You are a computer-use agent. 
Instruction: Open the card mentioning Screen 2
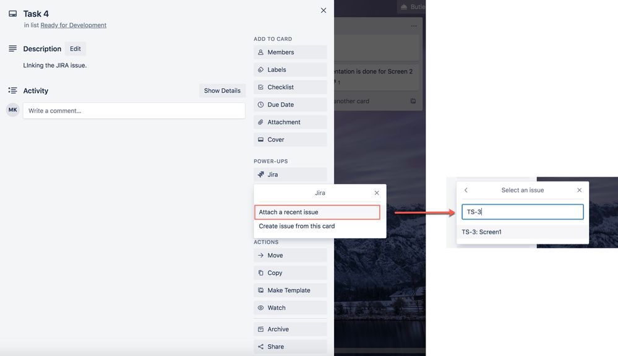coord(376,76)
